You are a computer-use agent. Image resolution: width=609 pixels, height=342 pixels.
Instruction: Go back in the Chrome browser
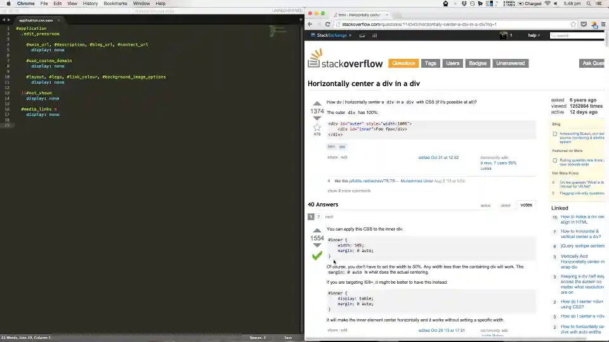(x=310, y=24)
